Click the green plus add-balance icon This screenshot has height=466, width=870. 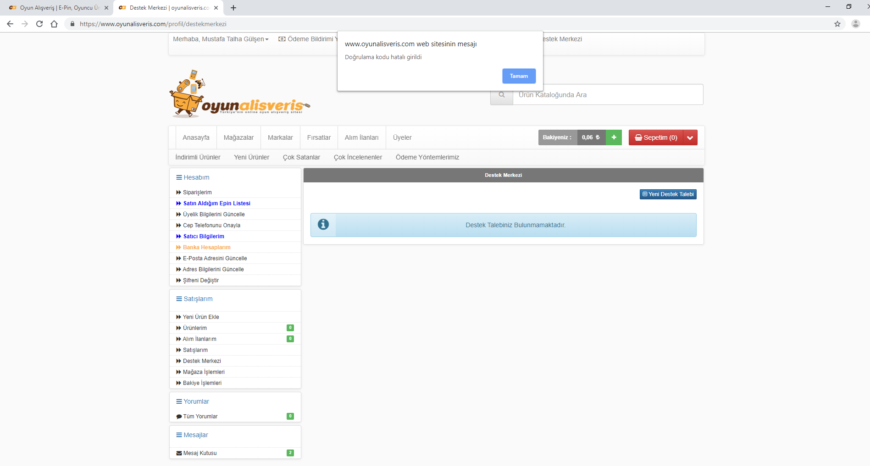(x=614, y=137)
